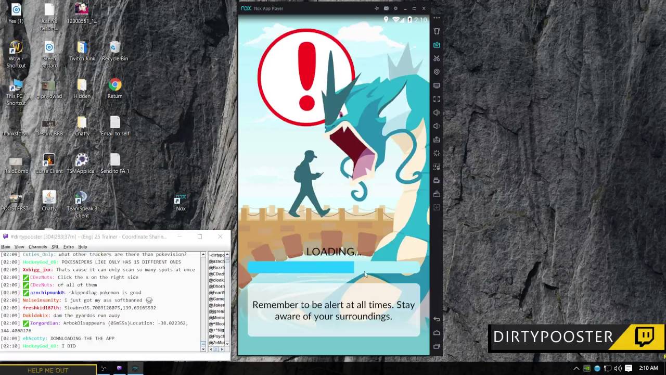The image size is (666, 375).
Task: Tap the Android recent apps button in Nox
Action: point(437,346)
